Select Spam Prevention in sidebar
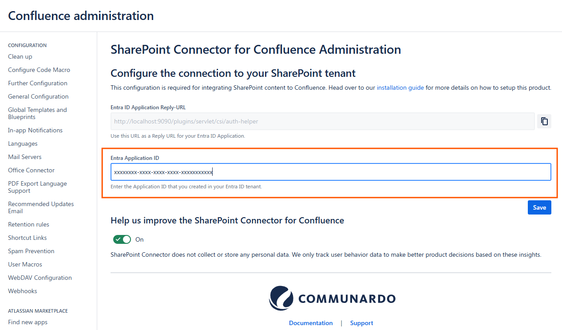The width and height of the screenshot is (562, 330). (x=31, y=251)
